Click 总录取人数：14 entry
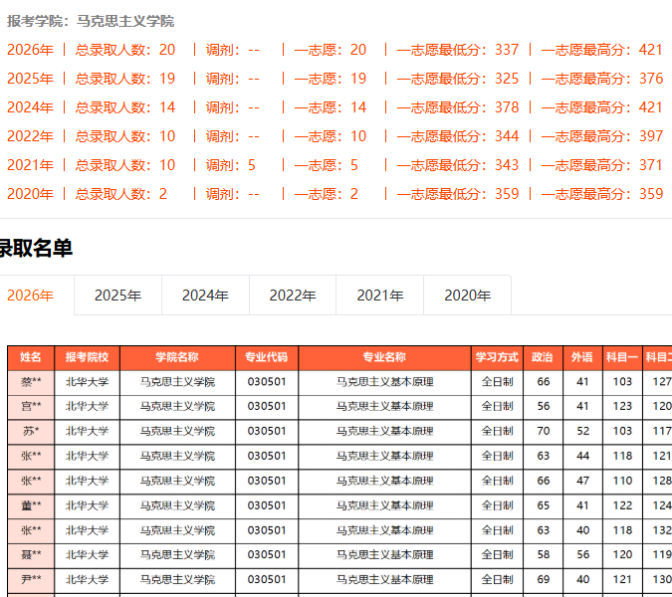672x597 pixels. pyautogui.click(x=125, y=107)
